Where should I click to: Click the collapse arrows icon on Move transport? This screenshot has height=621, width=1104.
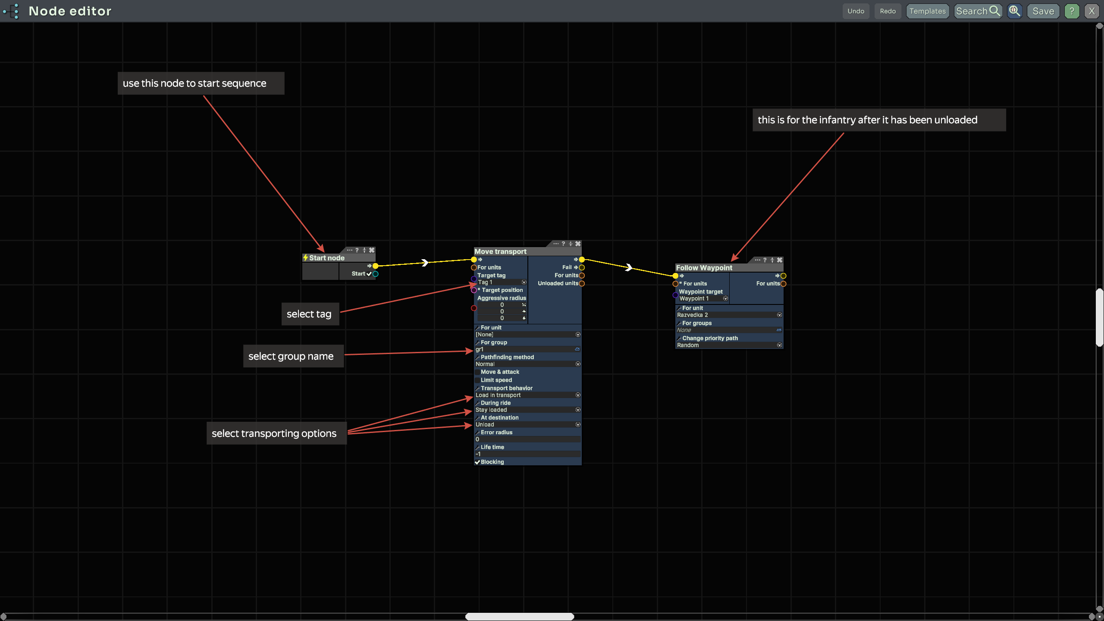click(571, 244)
